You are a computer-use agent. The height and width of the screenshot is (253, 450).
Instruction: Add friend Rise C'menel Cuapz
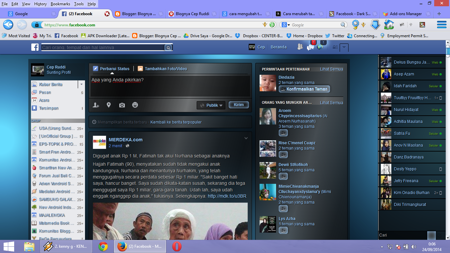283,155
